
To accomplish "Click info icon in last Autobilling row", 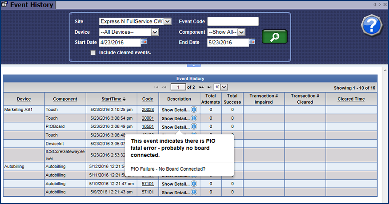I will (x=194, y=192).
